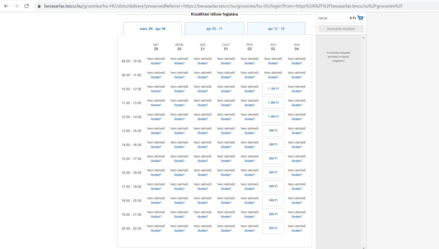Click Átvétel? link for Monday 08:00 - 10:00
This screenshot has width=439, height=249.
tap(156, 63)
